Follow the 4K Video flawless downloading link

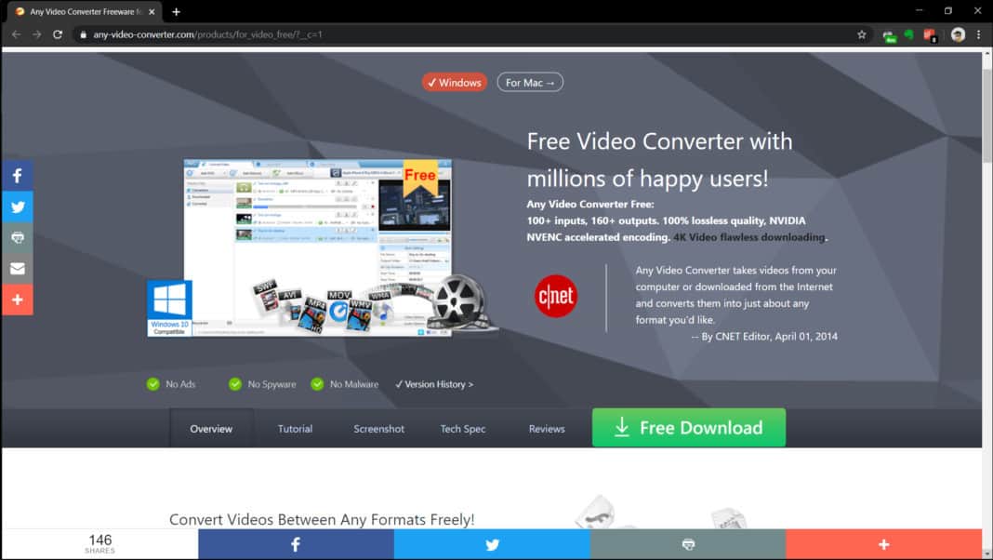click(749, 237)
